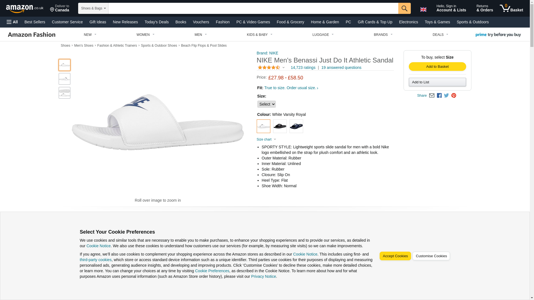
Task: Open Today's Deals nav item
Action: click(157, 22)
